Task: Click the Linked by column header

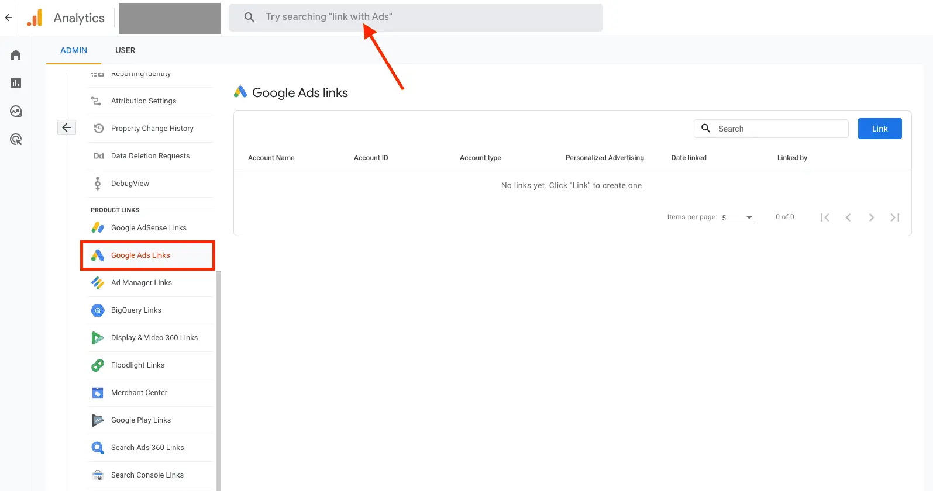Action: click(792, 158)
